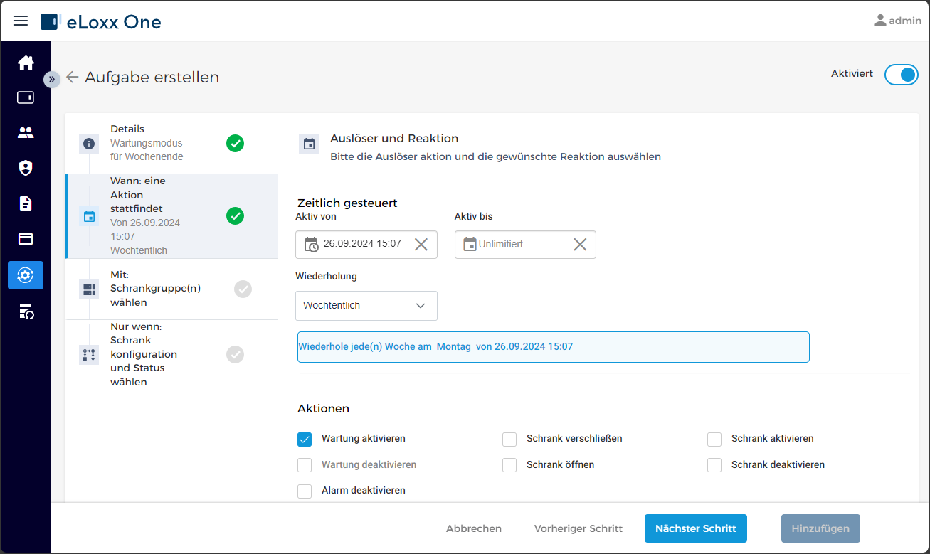
Task: Open the admin user menu
Action: click(x=898, y=21)
